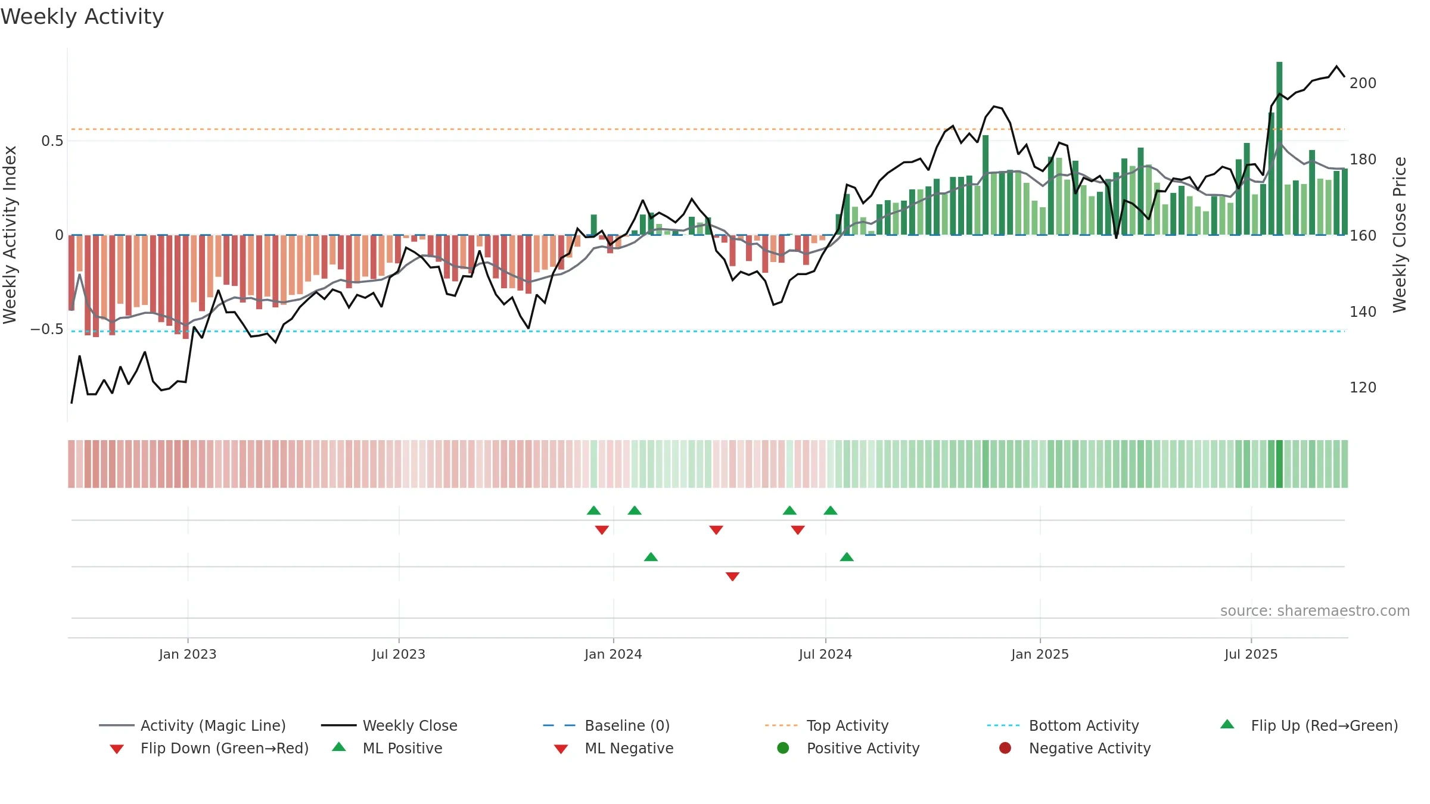Viewport: 1430px width, 804px height.
Task: Select the flip-up marker just after Jan 2024
Action: pyautogui.click(x=635, y=510)
